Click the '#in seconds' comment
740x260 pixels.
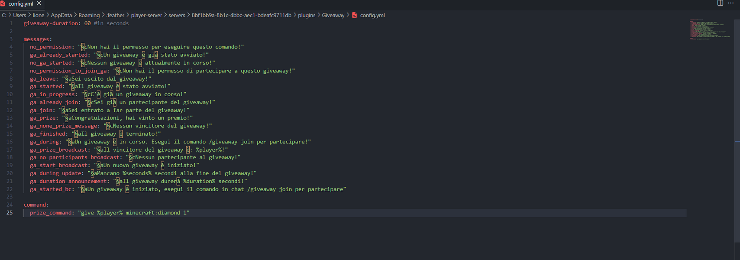pyautogui.click(x=111, y=23)
